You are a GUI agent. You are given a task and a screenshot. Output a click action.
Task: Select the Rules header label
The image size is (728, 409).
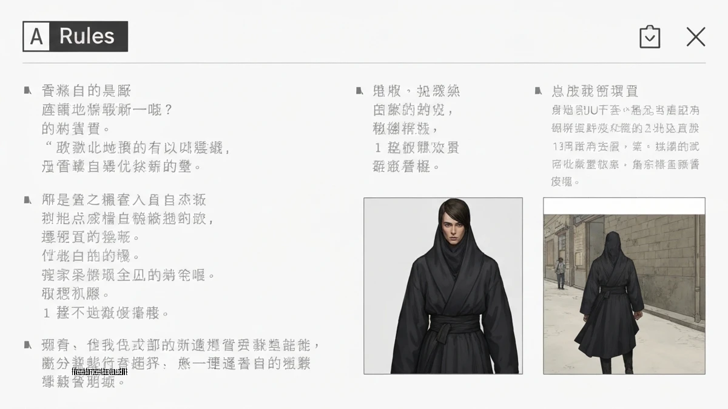coord(87,36)
